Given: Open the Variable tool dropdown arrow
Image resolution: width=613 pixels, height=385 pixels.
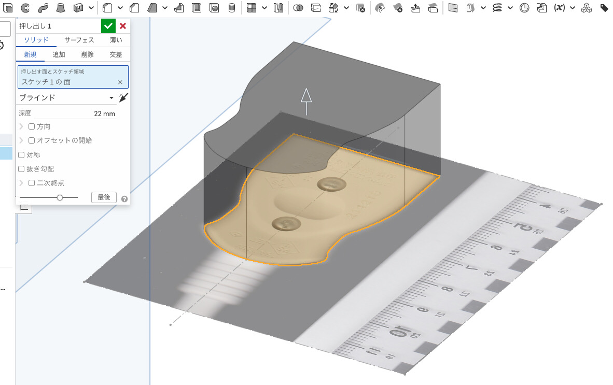Looking at the screenshot, I should click(572, 8).
